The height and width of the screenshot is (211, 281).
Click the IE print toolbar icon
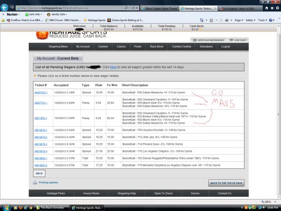click(x=226, y=20)
